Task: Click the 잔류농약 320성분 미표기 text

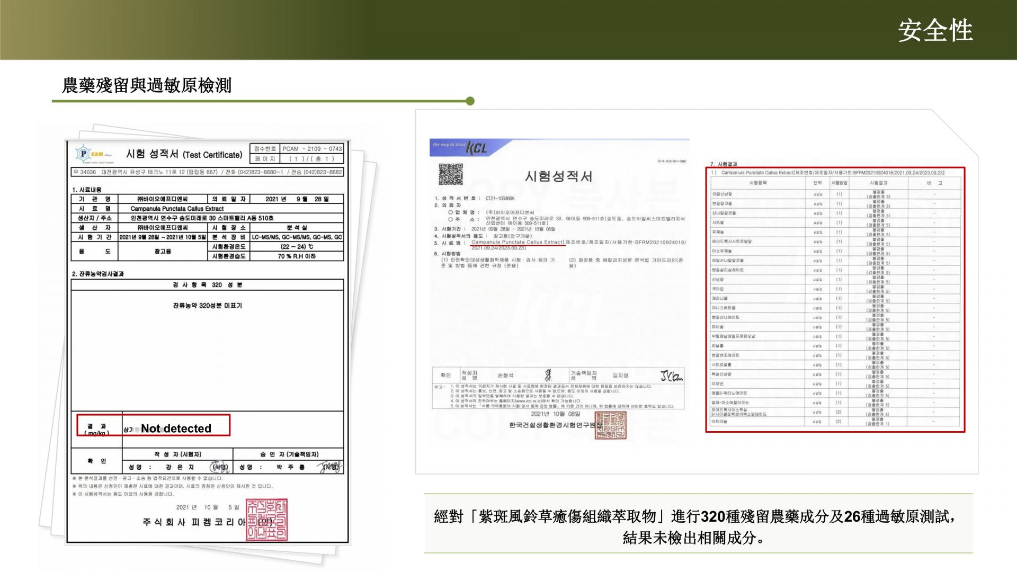Action: 207,306
